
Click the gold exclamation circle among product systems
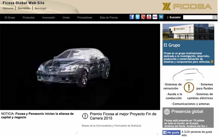coord(189,87)
